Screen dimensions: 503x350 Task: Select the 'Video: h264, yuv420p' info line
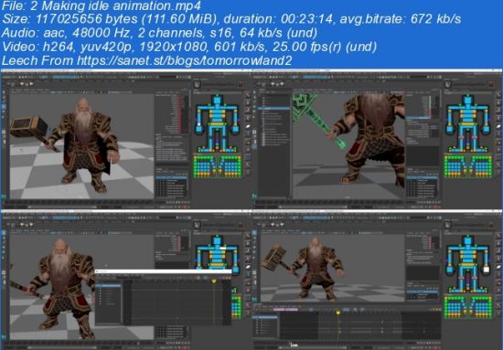(189, 47)
